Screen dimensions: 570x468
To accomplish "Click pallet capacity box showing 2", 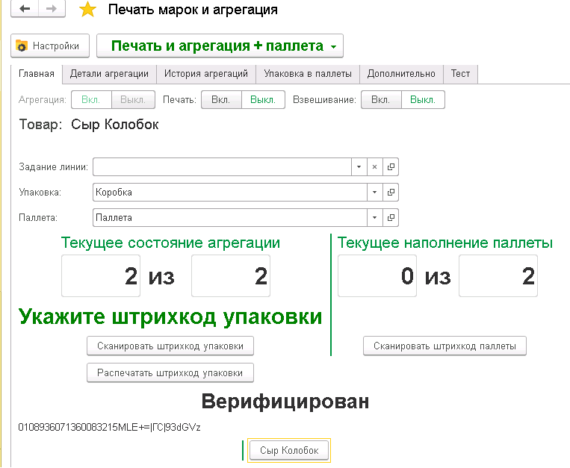I will pos(498,276).
